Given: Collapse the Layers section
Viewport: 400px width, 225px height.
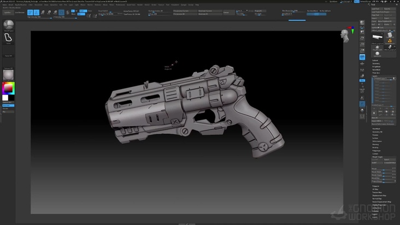Looking at the screenshot, I should [x=375, y=76].
